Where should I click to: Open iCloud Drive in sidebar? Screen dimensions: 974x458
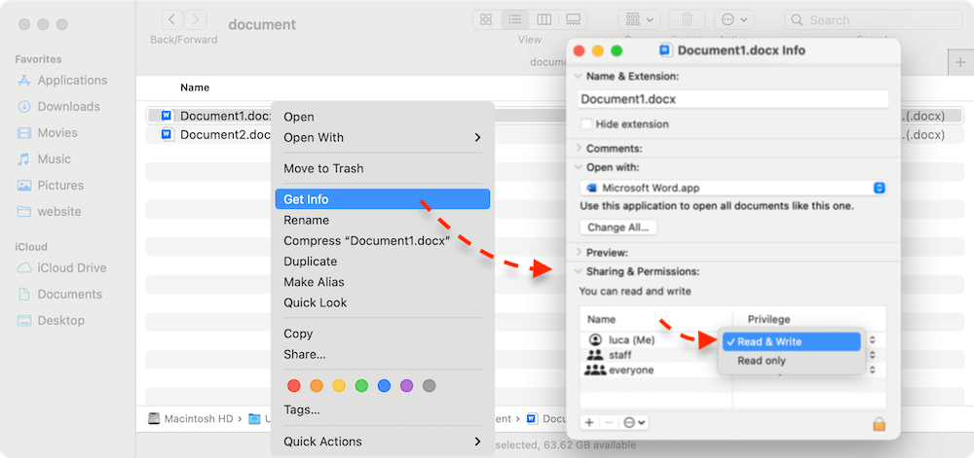[x=61, y=267]
